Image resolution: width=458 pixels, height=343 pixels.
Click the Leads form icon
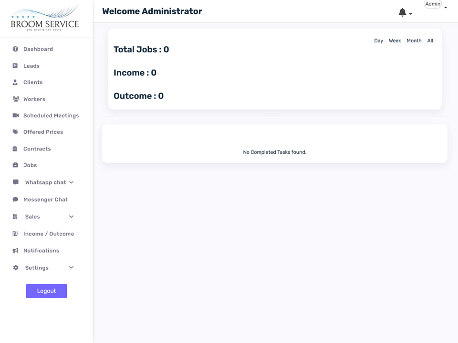pyautogui.click(x=15, y=66)
